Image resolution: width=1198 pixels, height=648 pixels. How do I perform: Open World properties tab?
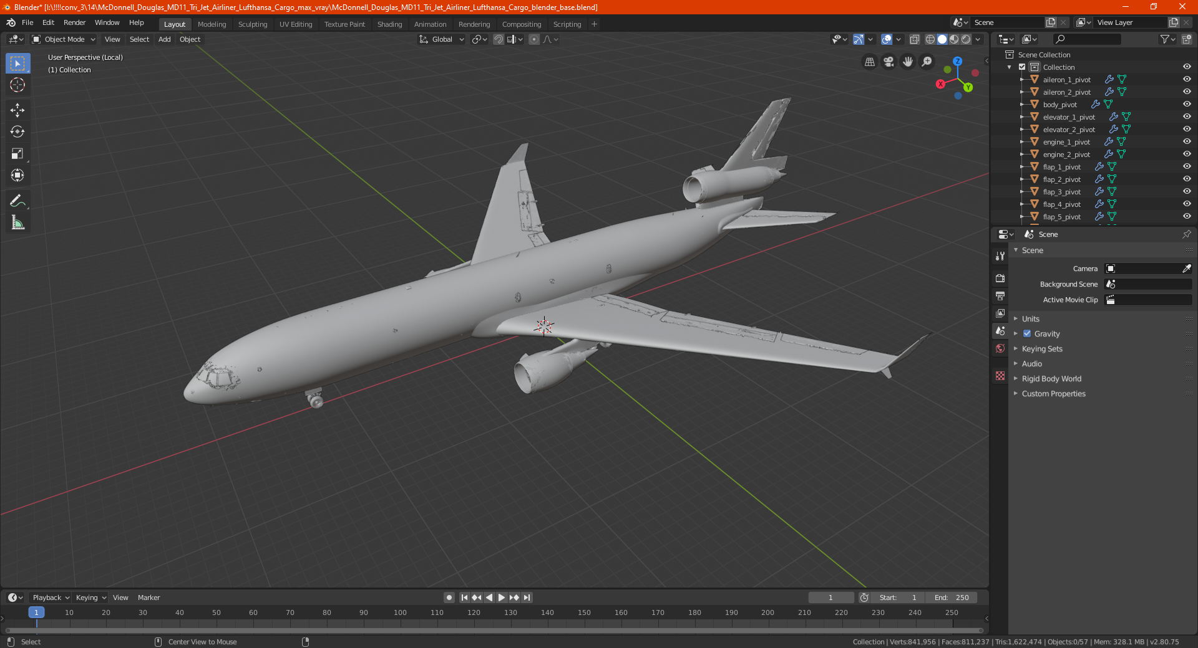1000,348
